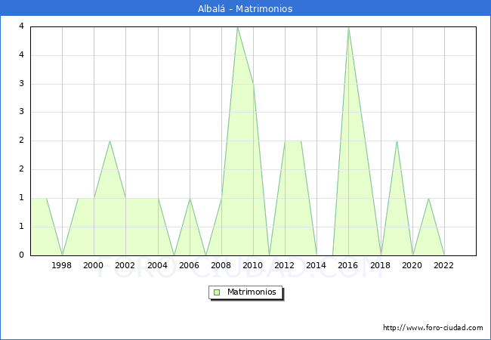Click the chart title 'Albalá - Matrimonios'
Screen dimensions: 491x340
tap(246, 8)
